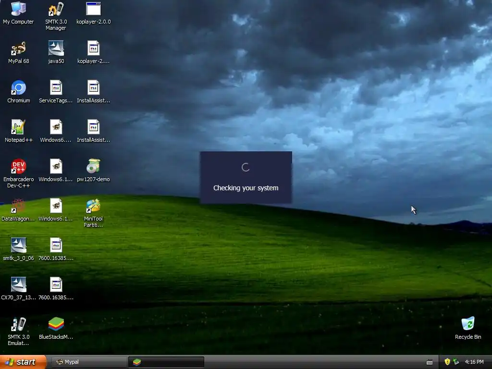
Task: Select Windows6.1 icon beside pw1207-demo
Action: click(x=56, y=171)
